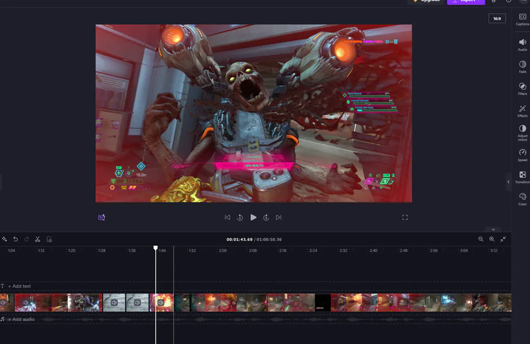Click the 01:00:50.36 total duration text

[x=269, y=239]
